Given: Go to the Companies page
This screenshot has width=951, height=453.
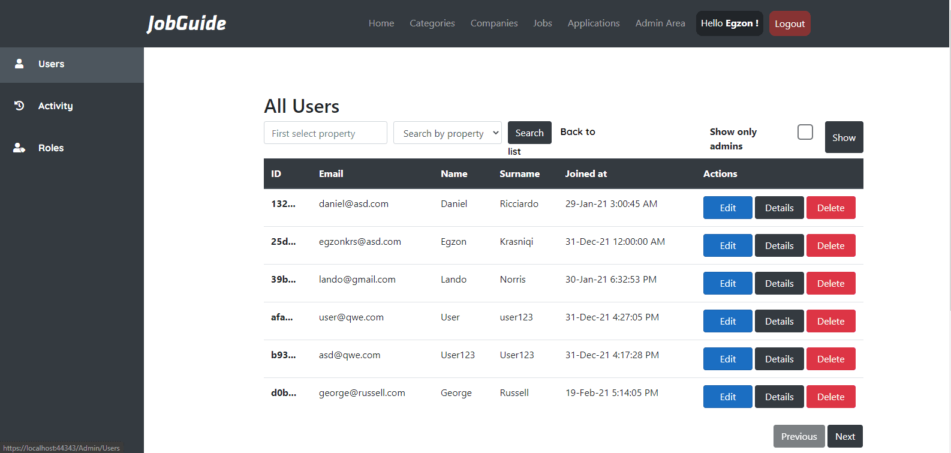Looking at the screenshot, I should (493, 23).
